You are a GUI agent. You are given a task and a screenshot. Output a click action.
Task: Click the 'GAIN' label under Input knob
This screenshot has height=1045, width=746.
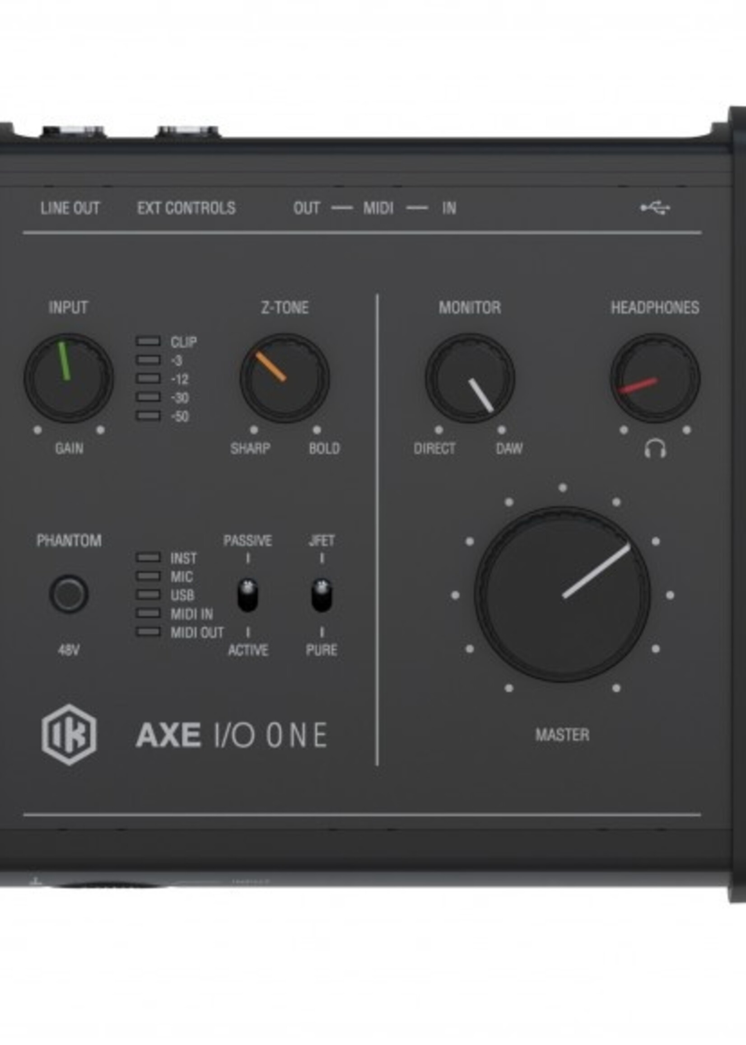69,448
